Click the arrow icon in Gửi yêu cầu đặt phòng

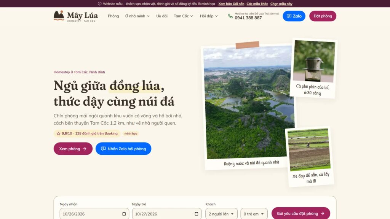[323, 214]
